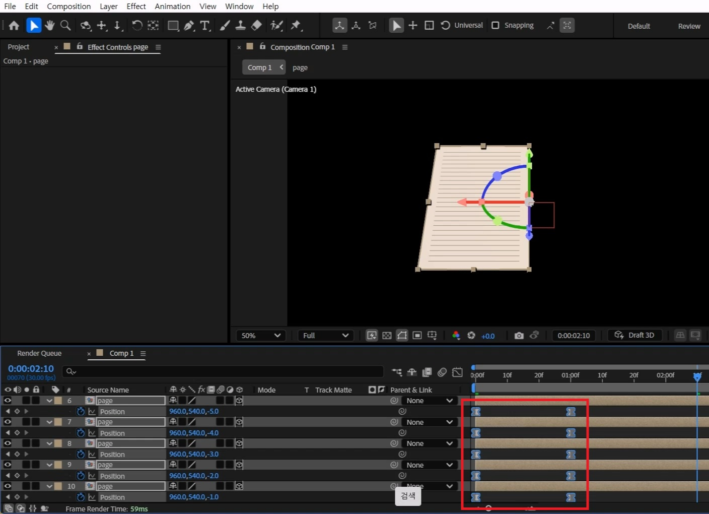This screenshot has height=514, width=709.
Task: Select the Selection arrow tool
Action: pyautogui.click(x=34, y=25)
